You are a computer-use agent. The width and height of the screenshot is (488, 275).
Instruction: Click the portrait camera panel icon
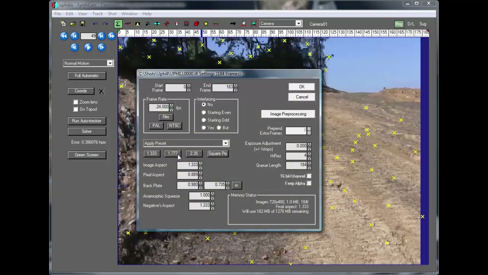(x=138, y=24)
